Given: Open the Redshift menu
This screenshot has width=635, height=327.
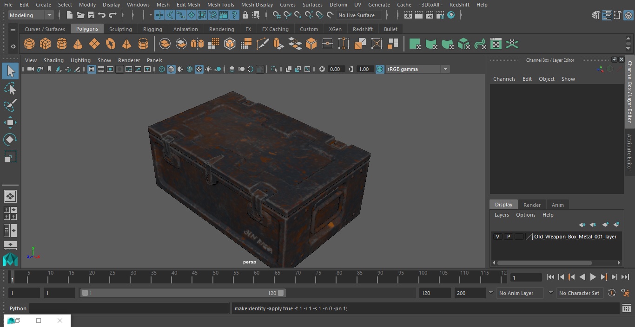Looking at the screenshot, I should pos(459,5).
